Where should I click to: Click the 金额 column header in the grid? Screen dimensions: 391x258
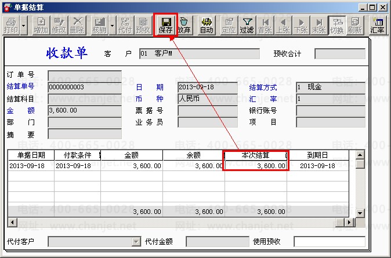pos(132,155)
